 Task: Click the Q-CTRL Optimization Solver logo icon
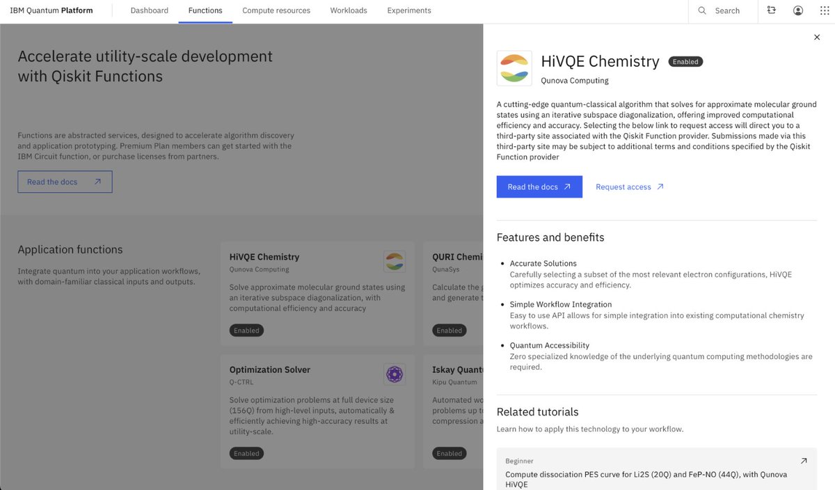click(x=395, y=374)
